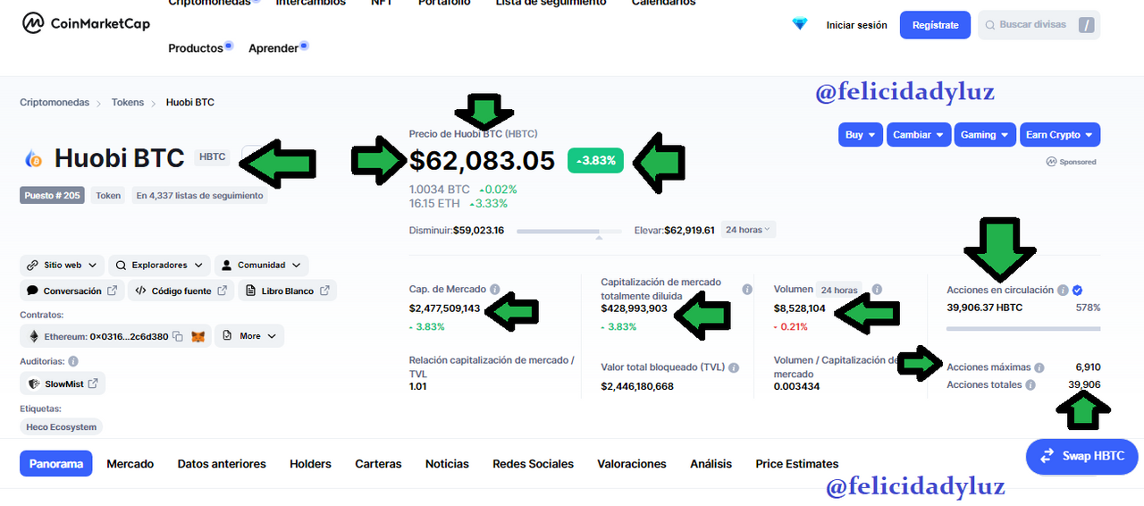Image resolution: width=1144 pixels, height=506 pixels.
Task: Expand the Comunidad dropdown
Action: click(262, 266)
